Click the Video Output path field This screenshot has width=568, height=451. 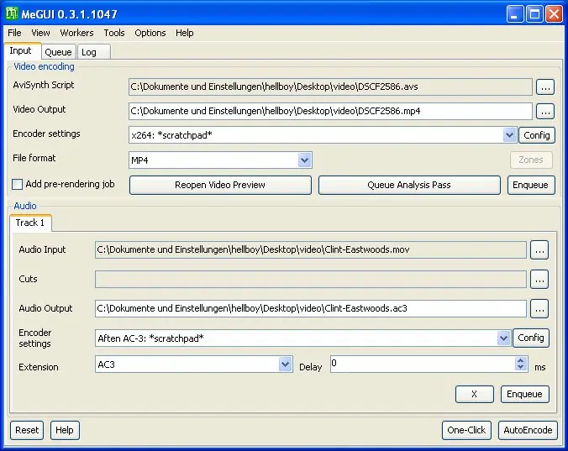pyautogui.click(x=330, y=111)
